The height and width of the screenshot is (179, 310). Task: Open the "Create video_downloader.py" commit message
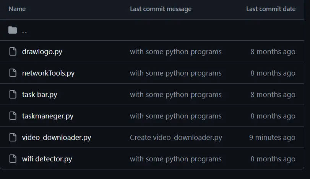tap(176, 137)
